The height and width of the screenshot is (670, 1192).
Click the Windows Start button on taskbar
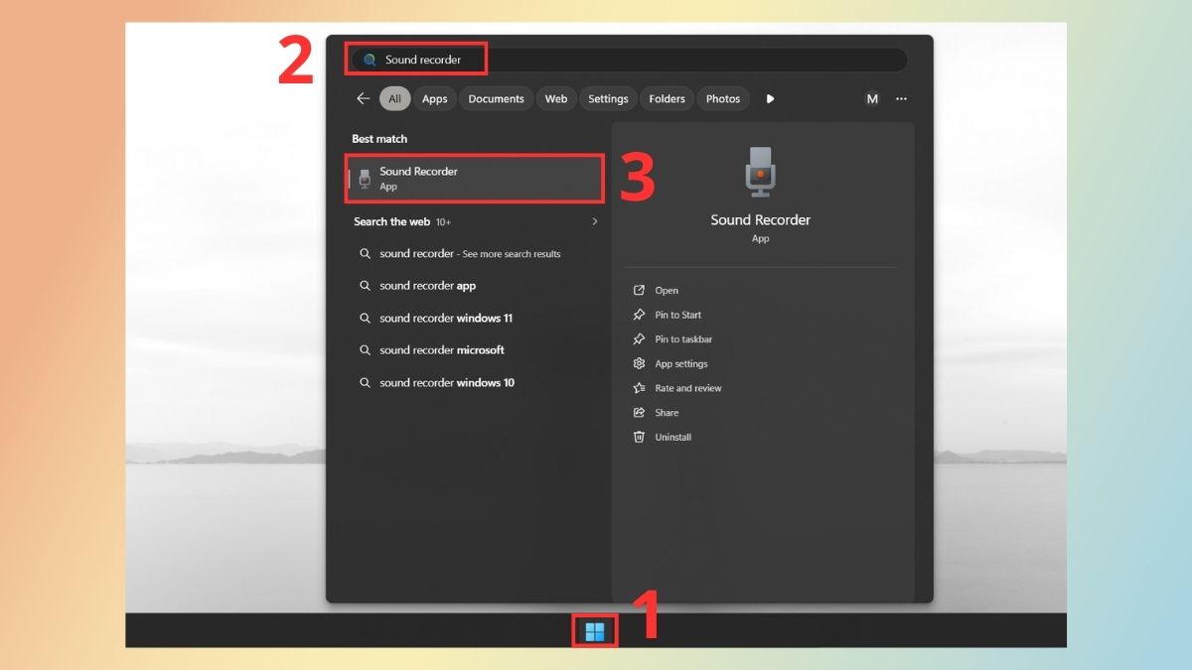click(x=595, y=632)
